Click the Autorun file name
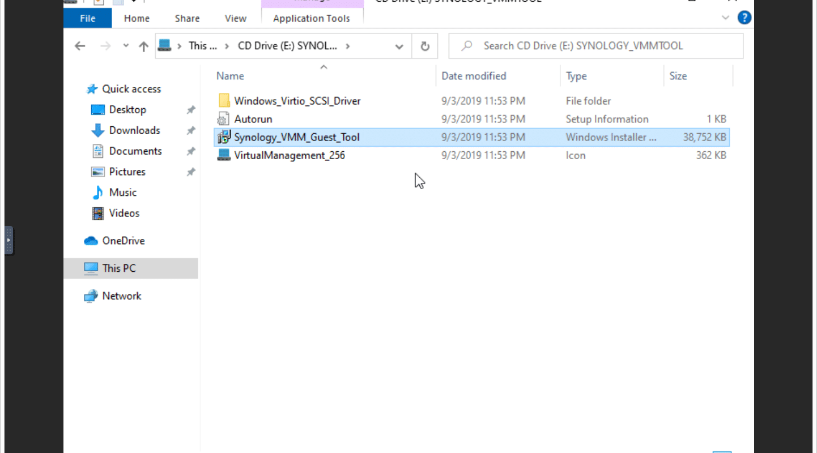The image size is (817, 453). click(x=253, y=119)
